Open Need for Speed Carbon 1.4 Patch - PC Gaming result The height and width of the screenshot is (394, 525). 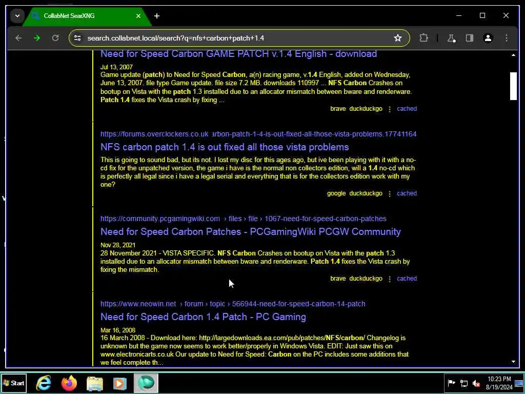tap(203, 317)
